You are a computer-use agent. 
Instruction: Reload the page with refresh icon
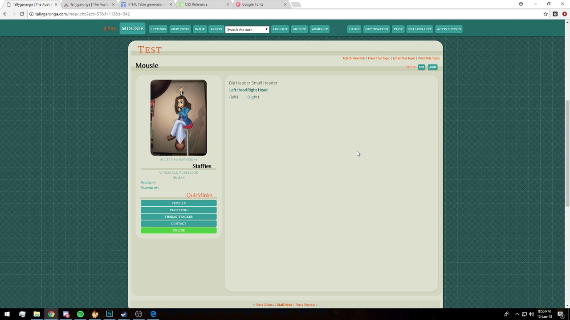click(x=22, y=14)
